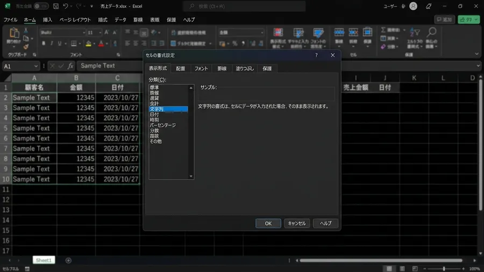Select 日付 in the category list

click(154, 114)
